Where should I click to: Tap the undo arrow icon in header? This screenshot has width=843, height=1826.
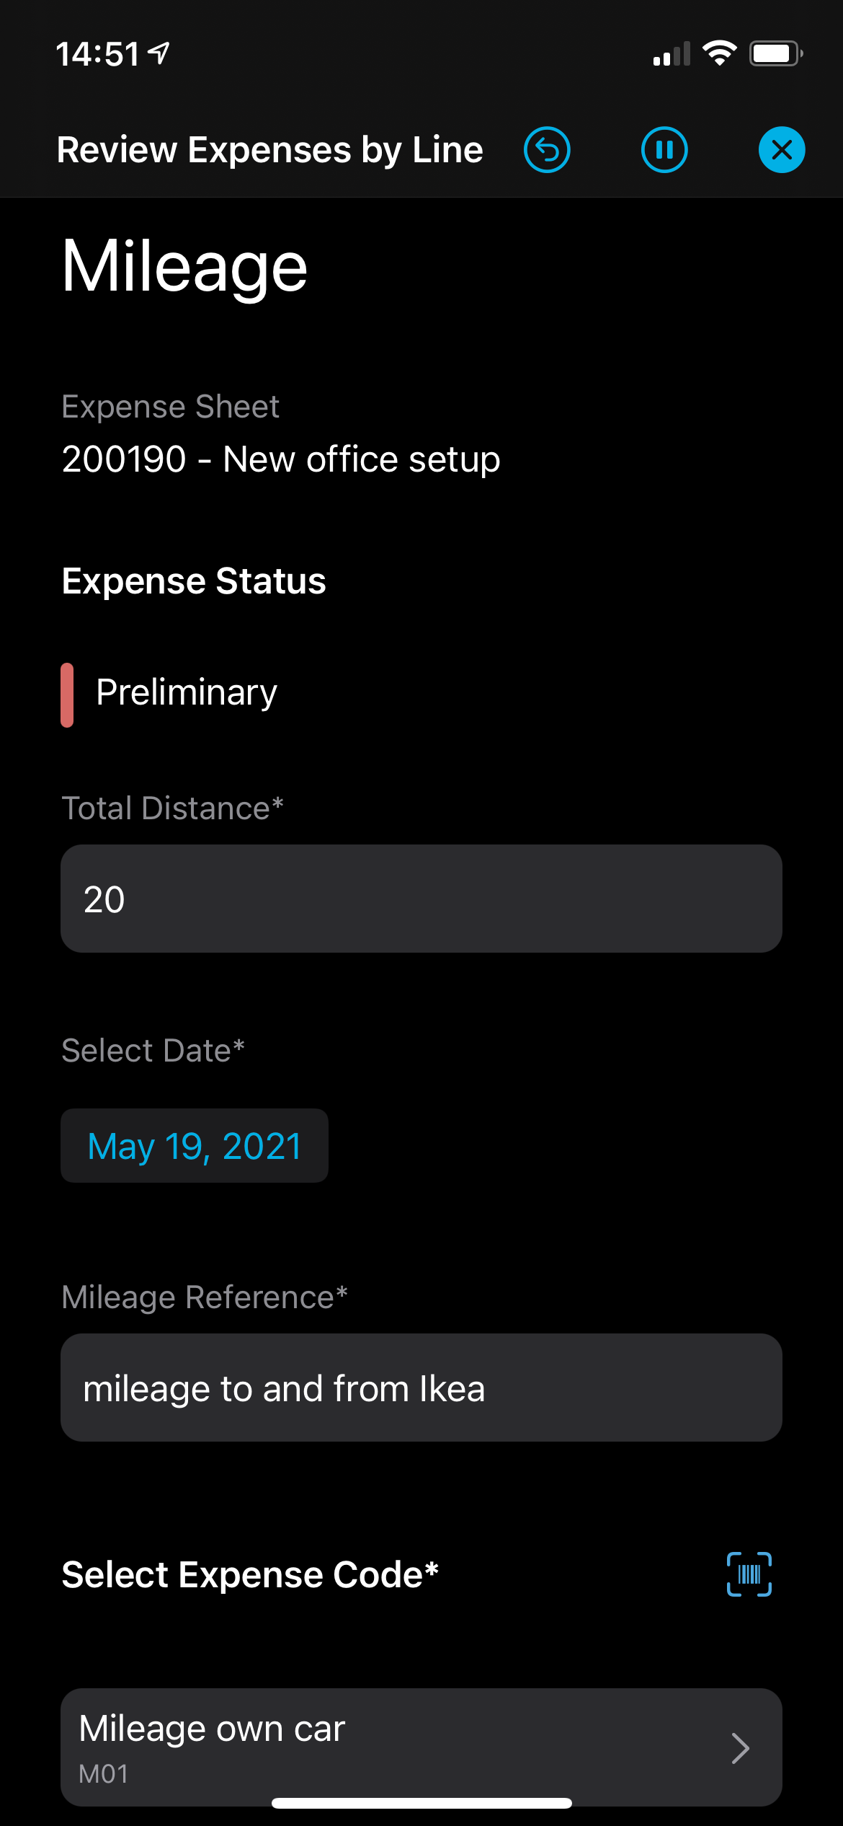547,150
